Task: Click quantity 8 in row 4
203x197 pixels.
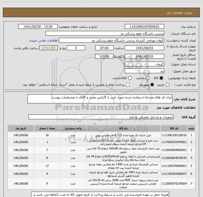Action: point(47,158)
